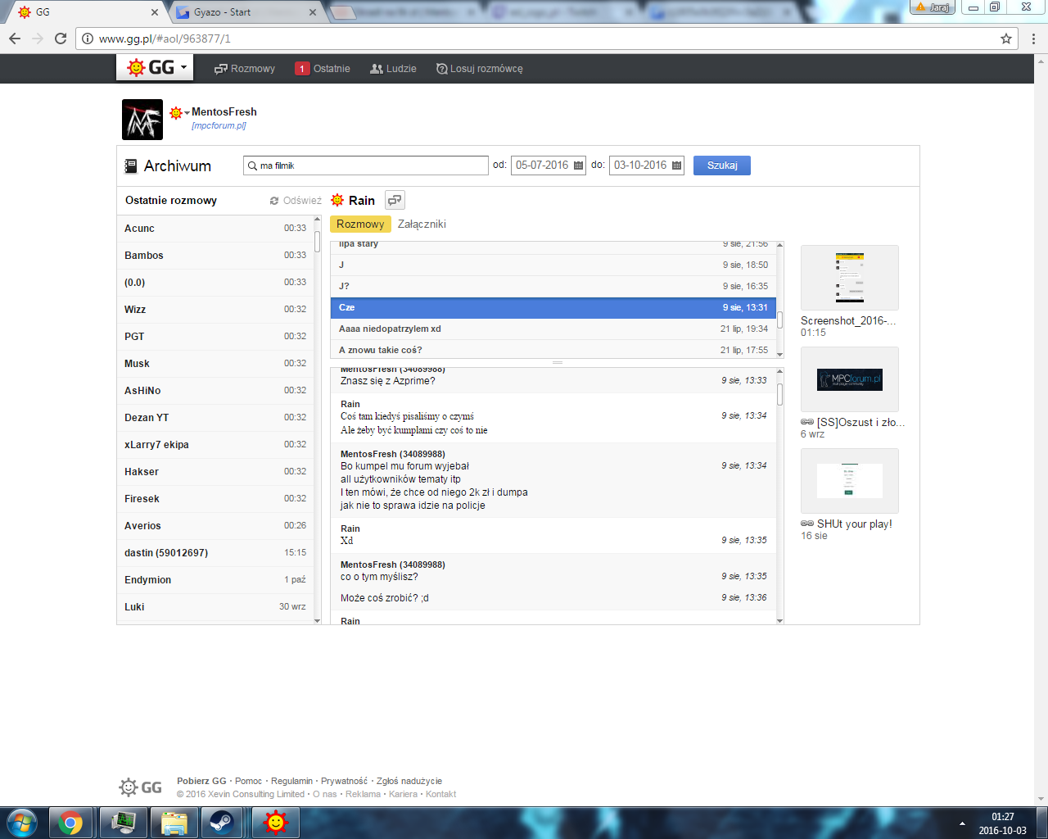This screenshot has width=1048, height=839.
Task: Open Losuj rozmówcę
Action: tap(480, 69)
